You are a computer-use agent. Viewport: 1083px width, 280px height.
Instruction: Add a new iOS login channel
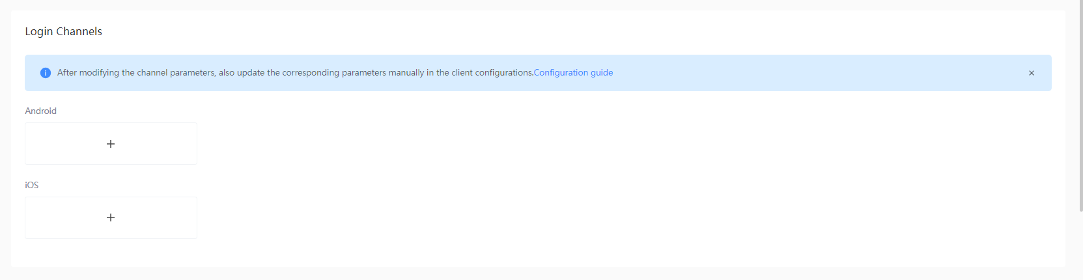coord(111,217)
